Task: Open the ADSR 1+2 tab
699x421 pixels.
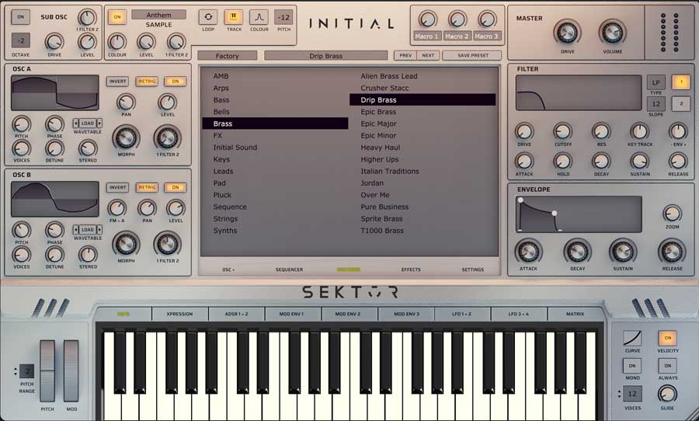Action: [x=236, y=314]
